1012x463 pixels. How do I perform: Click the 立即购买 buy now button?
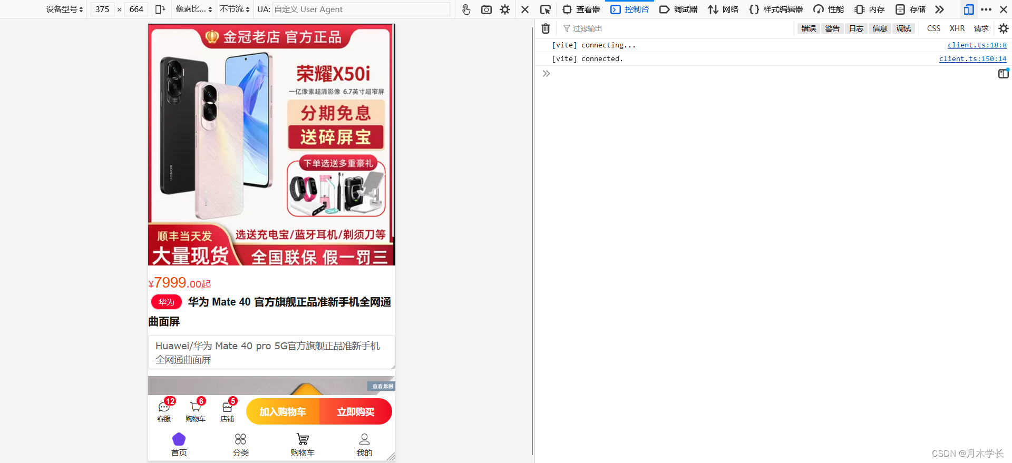356,411
